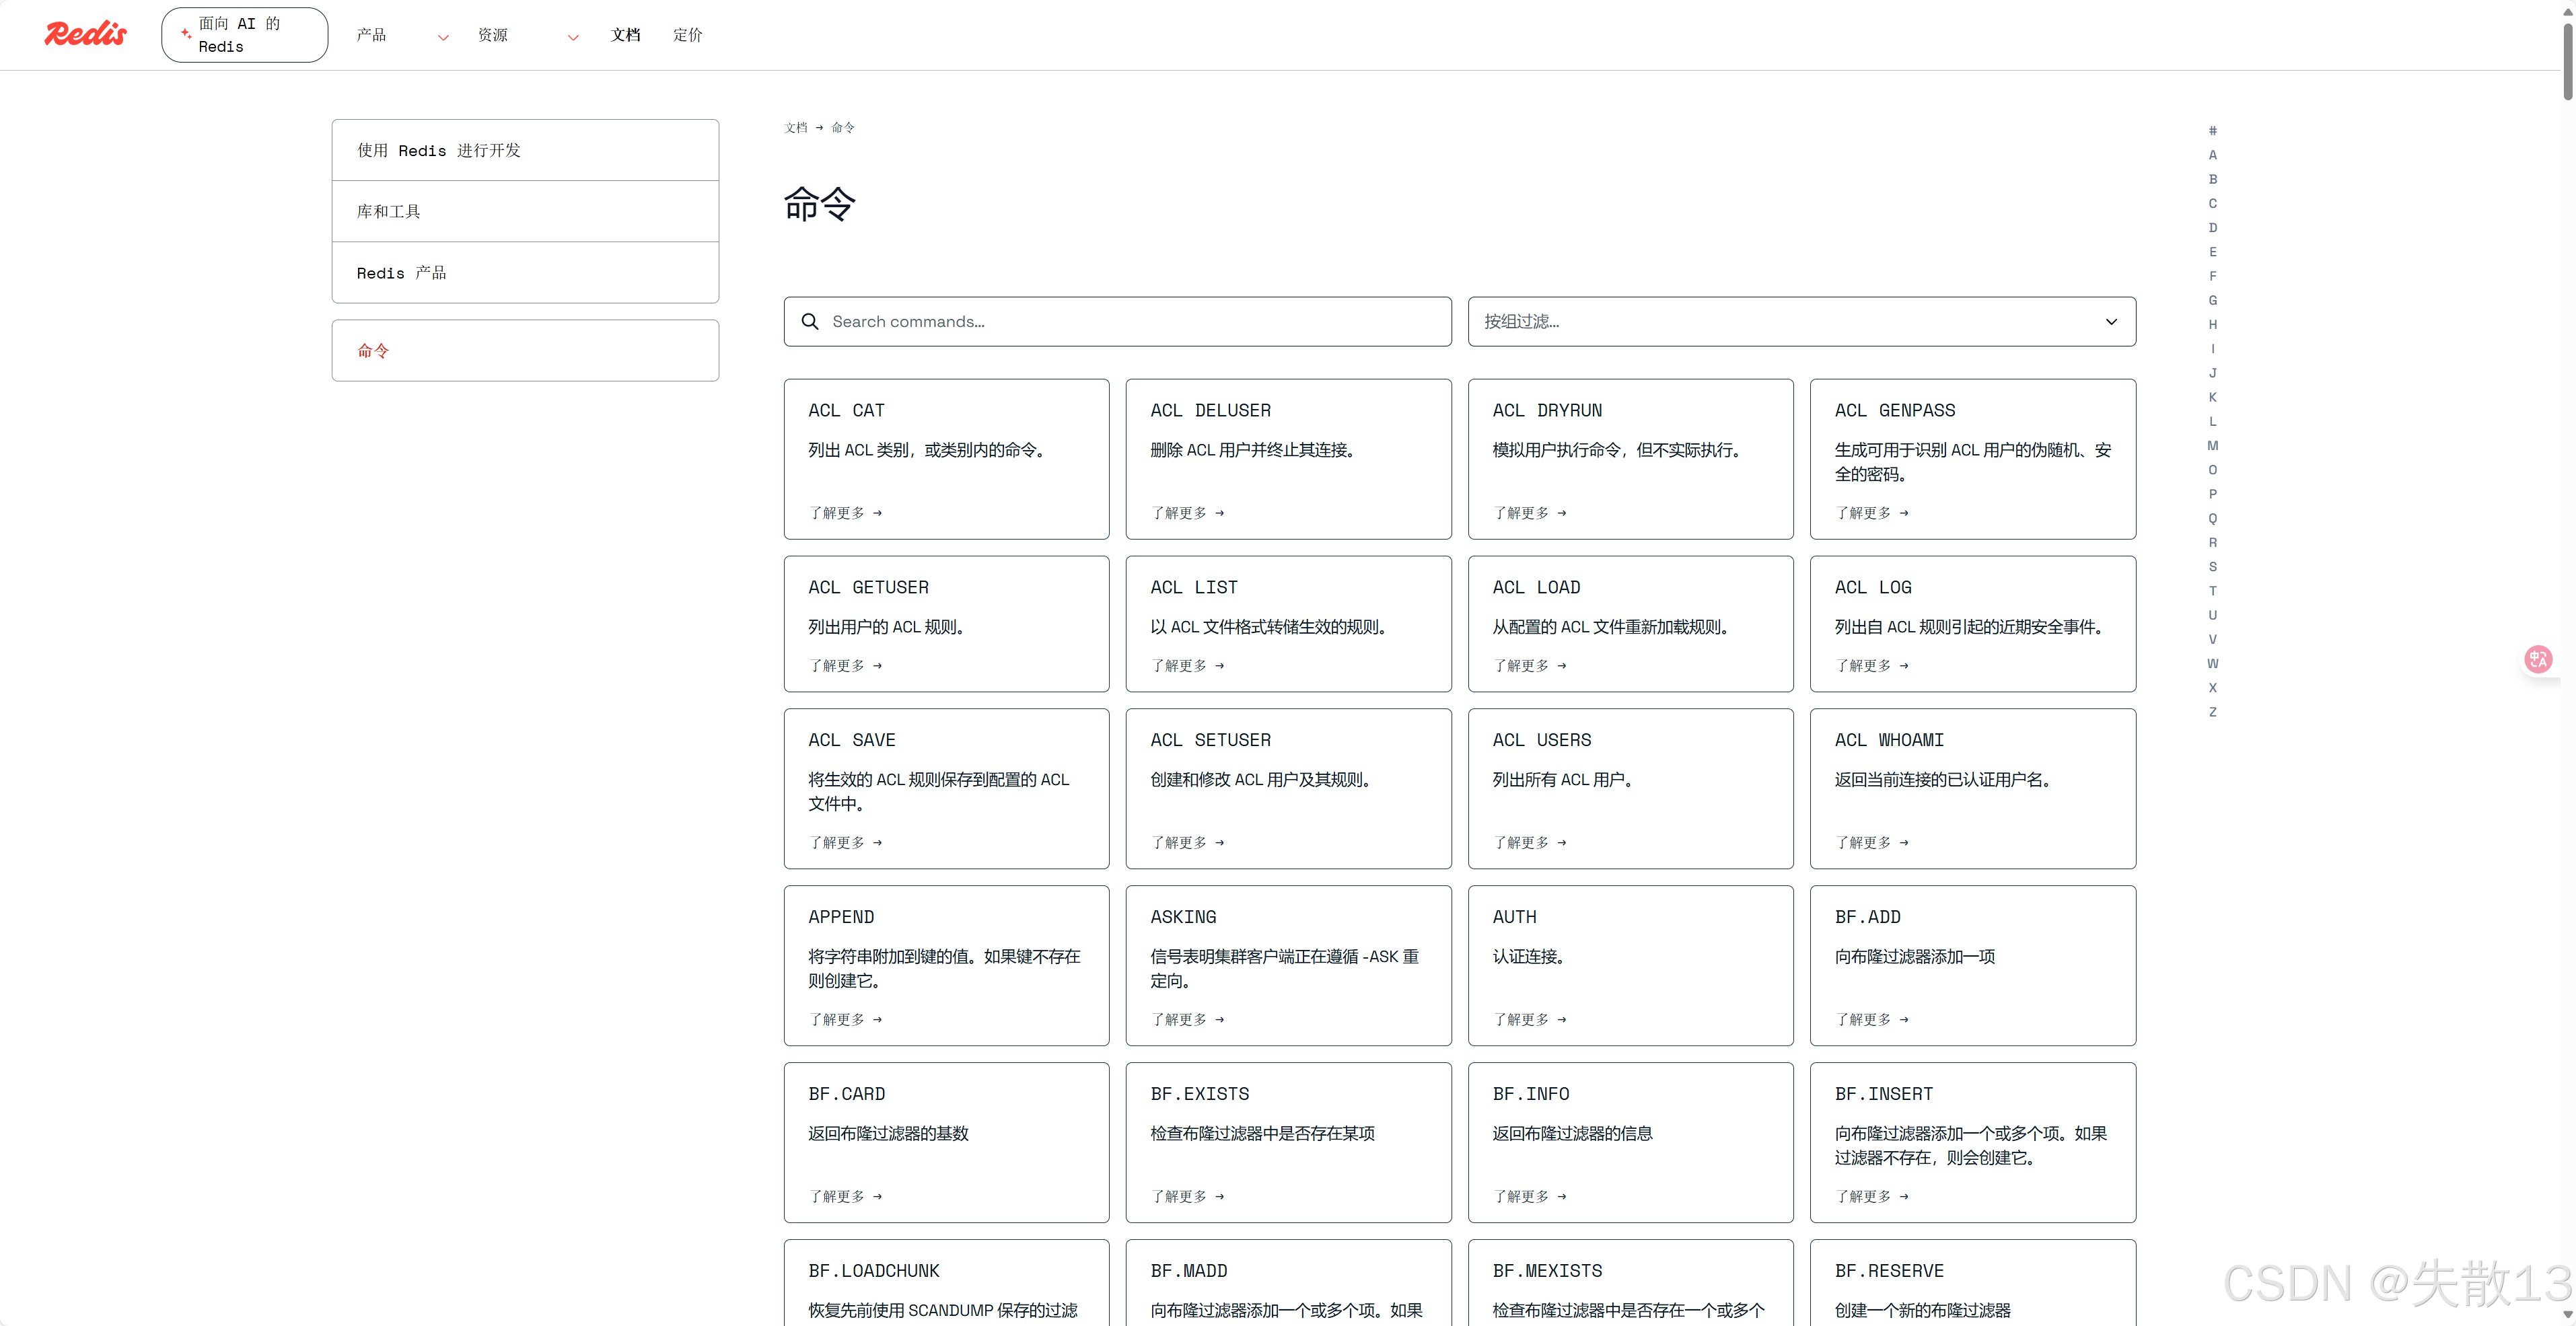Open the BF.ADD command title
The width and height of the screenshot is (2576, 1326).
click(x=1867, y=917)
